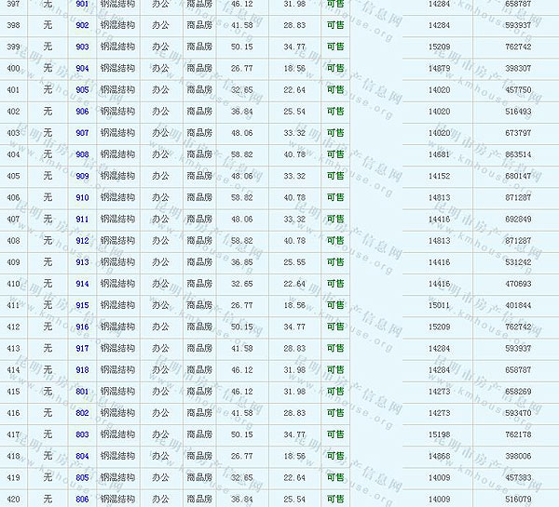Open room 918 link
Image resolution: width=559 pixels, height=507 pixels.
point(83,370)
